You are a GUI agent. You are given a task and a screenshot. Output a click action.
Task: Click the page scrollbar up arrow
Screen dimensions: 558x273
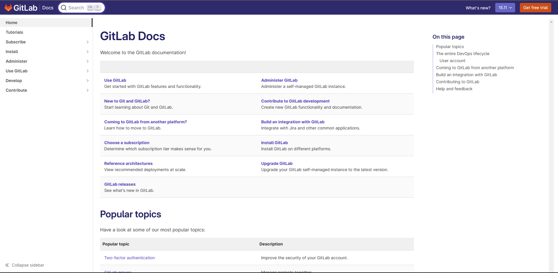551,22
